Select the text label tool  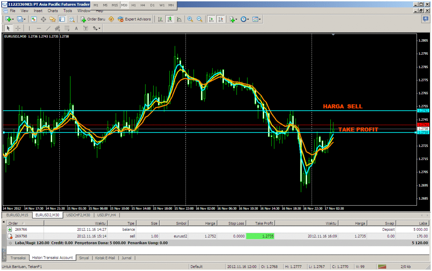click(x=86, y=28)
